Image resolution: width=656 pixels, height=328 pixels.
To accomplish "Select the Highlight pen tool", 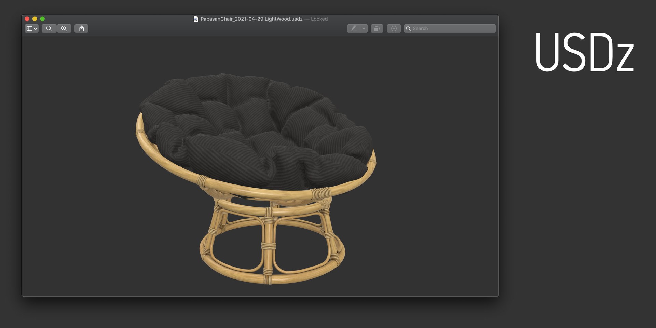I will pos(354,29).
